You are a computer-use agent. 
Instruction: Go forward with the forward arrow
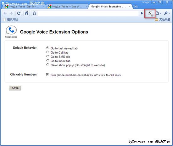click(x=11, y=13)
